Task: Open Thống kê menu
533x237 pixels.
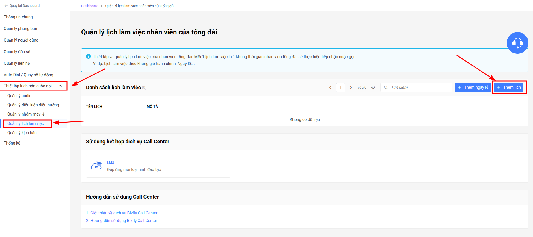Action: (x=12, y=143)
